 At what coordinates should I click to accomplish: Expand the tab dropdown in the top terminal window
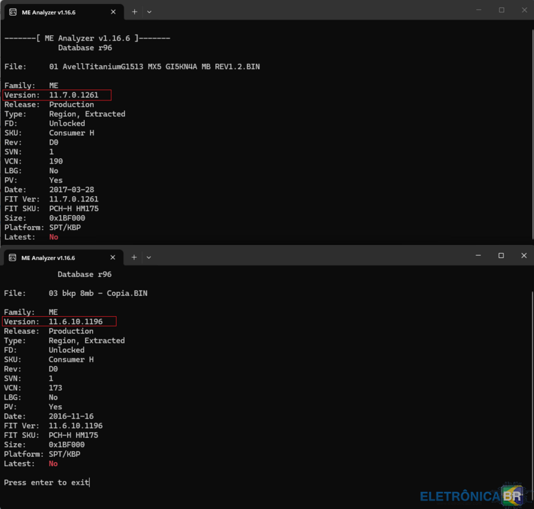click(149, 12)
